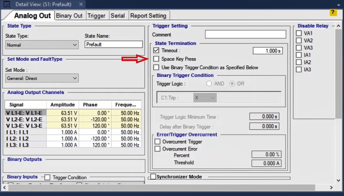Check the IA2 disable relay checkbox
This screenshot has height=196, width=344.
[x=299, y=62]
